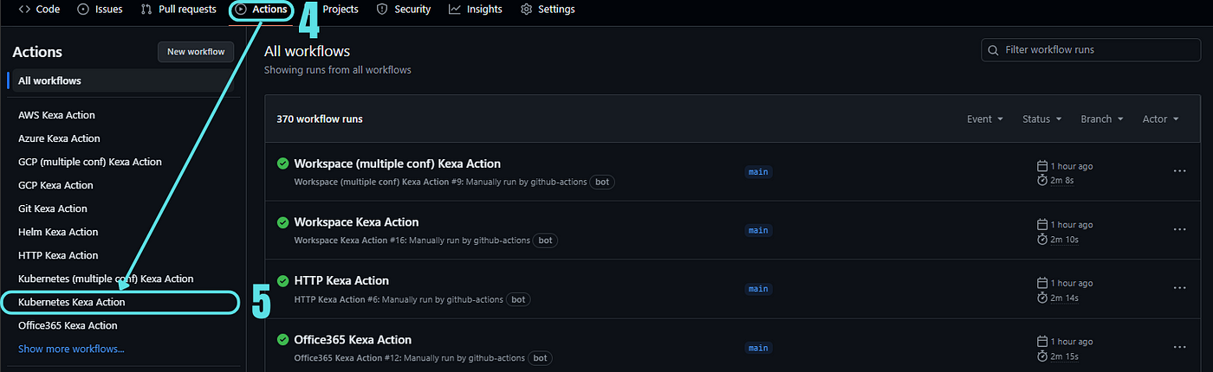The height and width of the screenshot is (372, 1213).
Task: Open the Branch filter dropdown
Action: click(1102, 119)
